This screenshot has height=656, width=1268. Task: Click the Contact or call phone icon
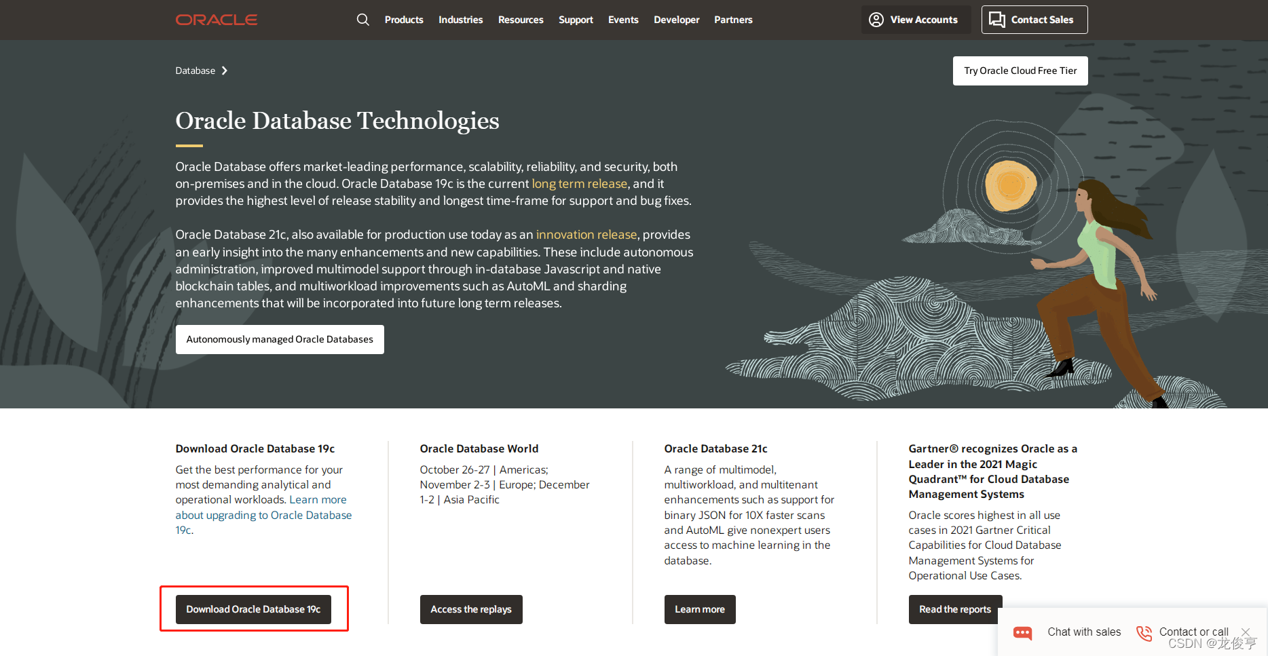click(x=1144, y=633)
